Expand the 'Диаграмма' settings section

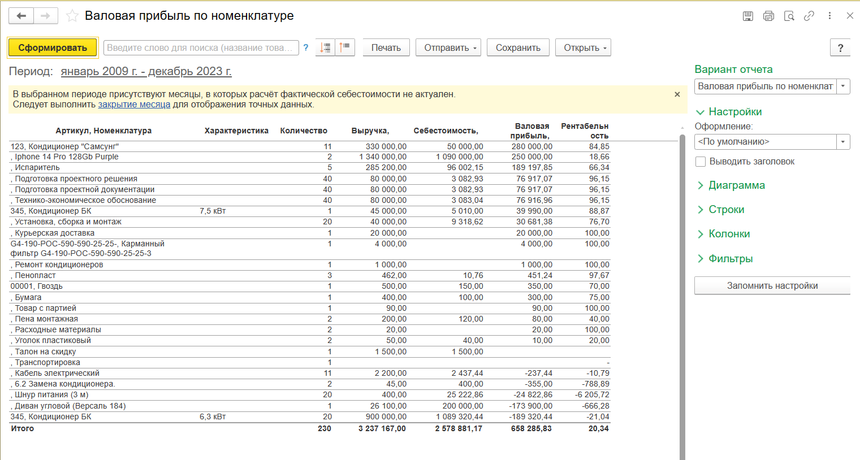[x=736, y=185]
